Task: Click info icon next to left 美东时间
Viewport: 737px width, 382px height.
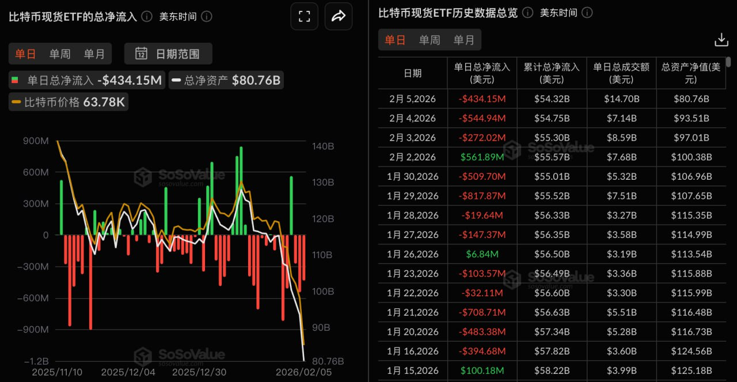Action: [x=207, y=16]
